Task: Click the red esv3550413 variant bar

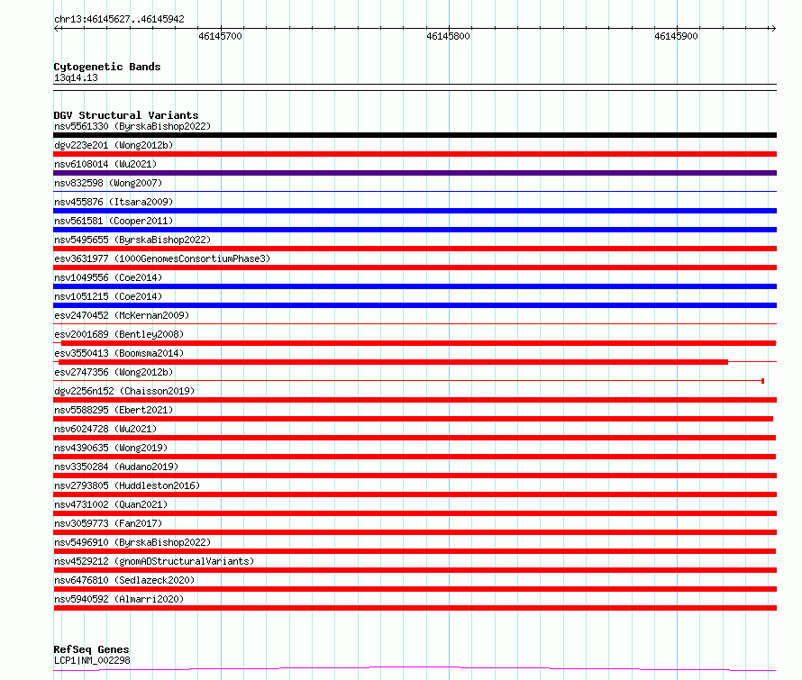Action: (393, 362)
